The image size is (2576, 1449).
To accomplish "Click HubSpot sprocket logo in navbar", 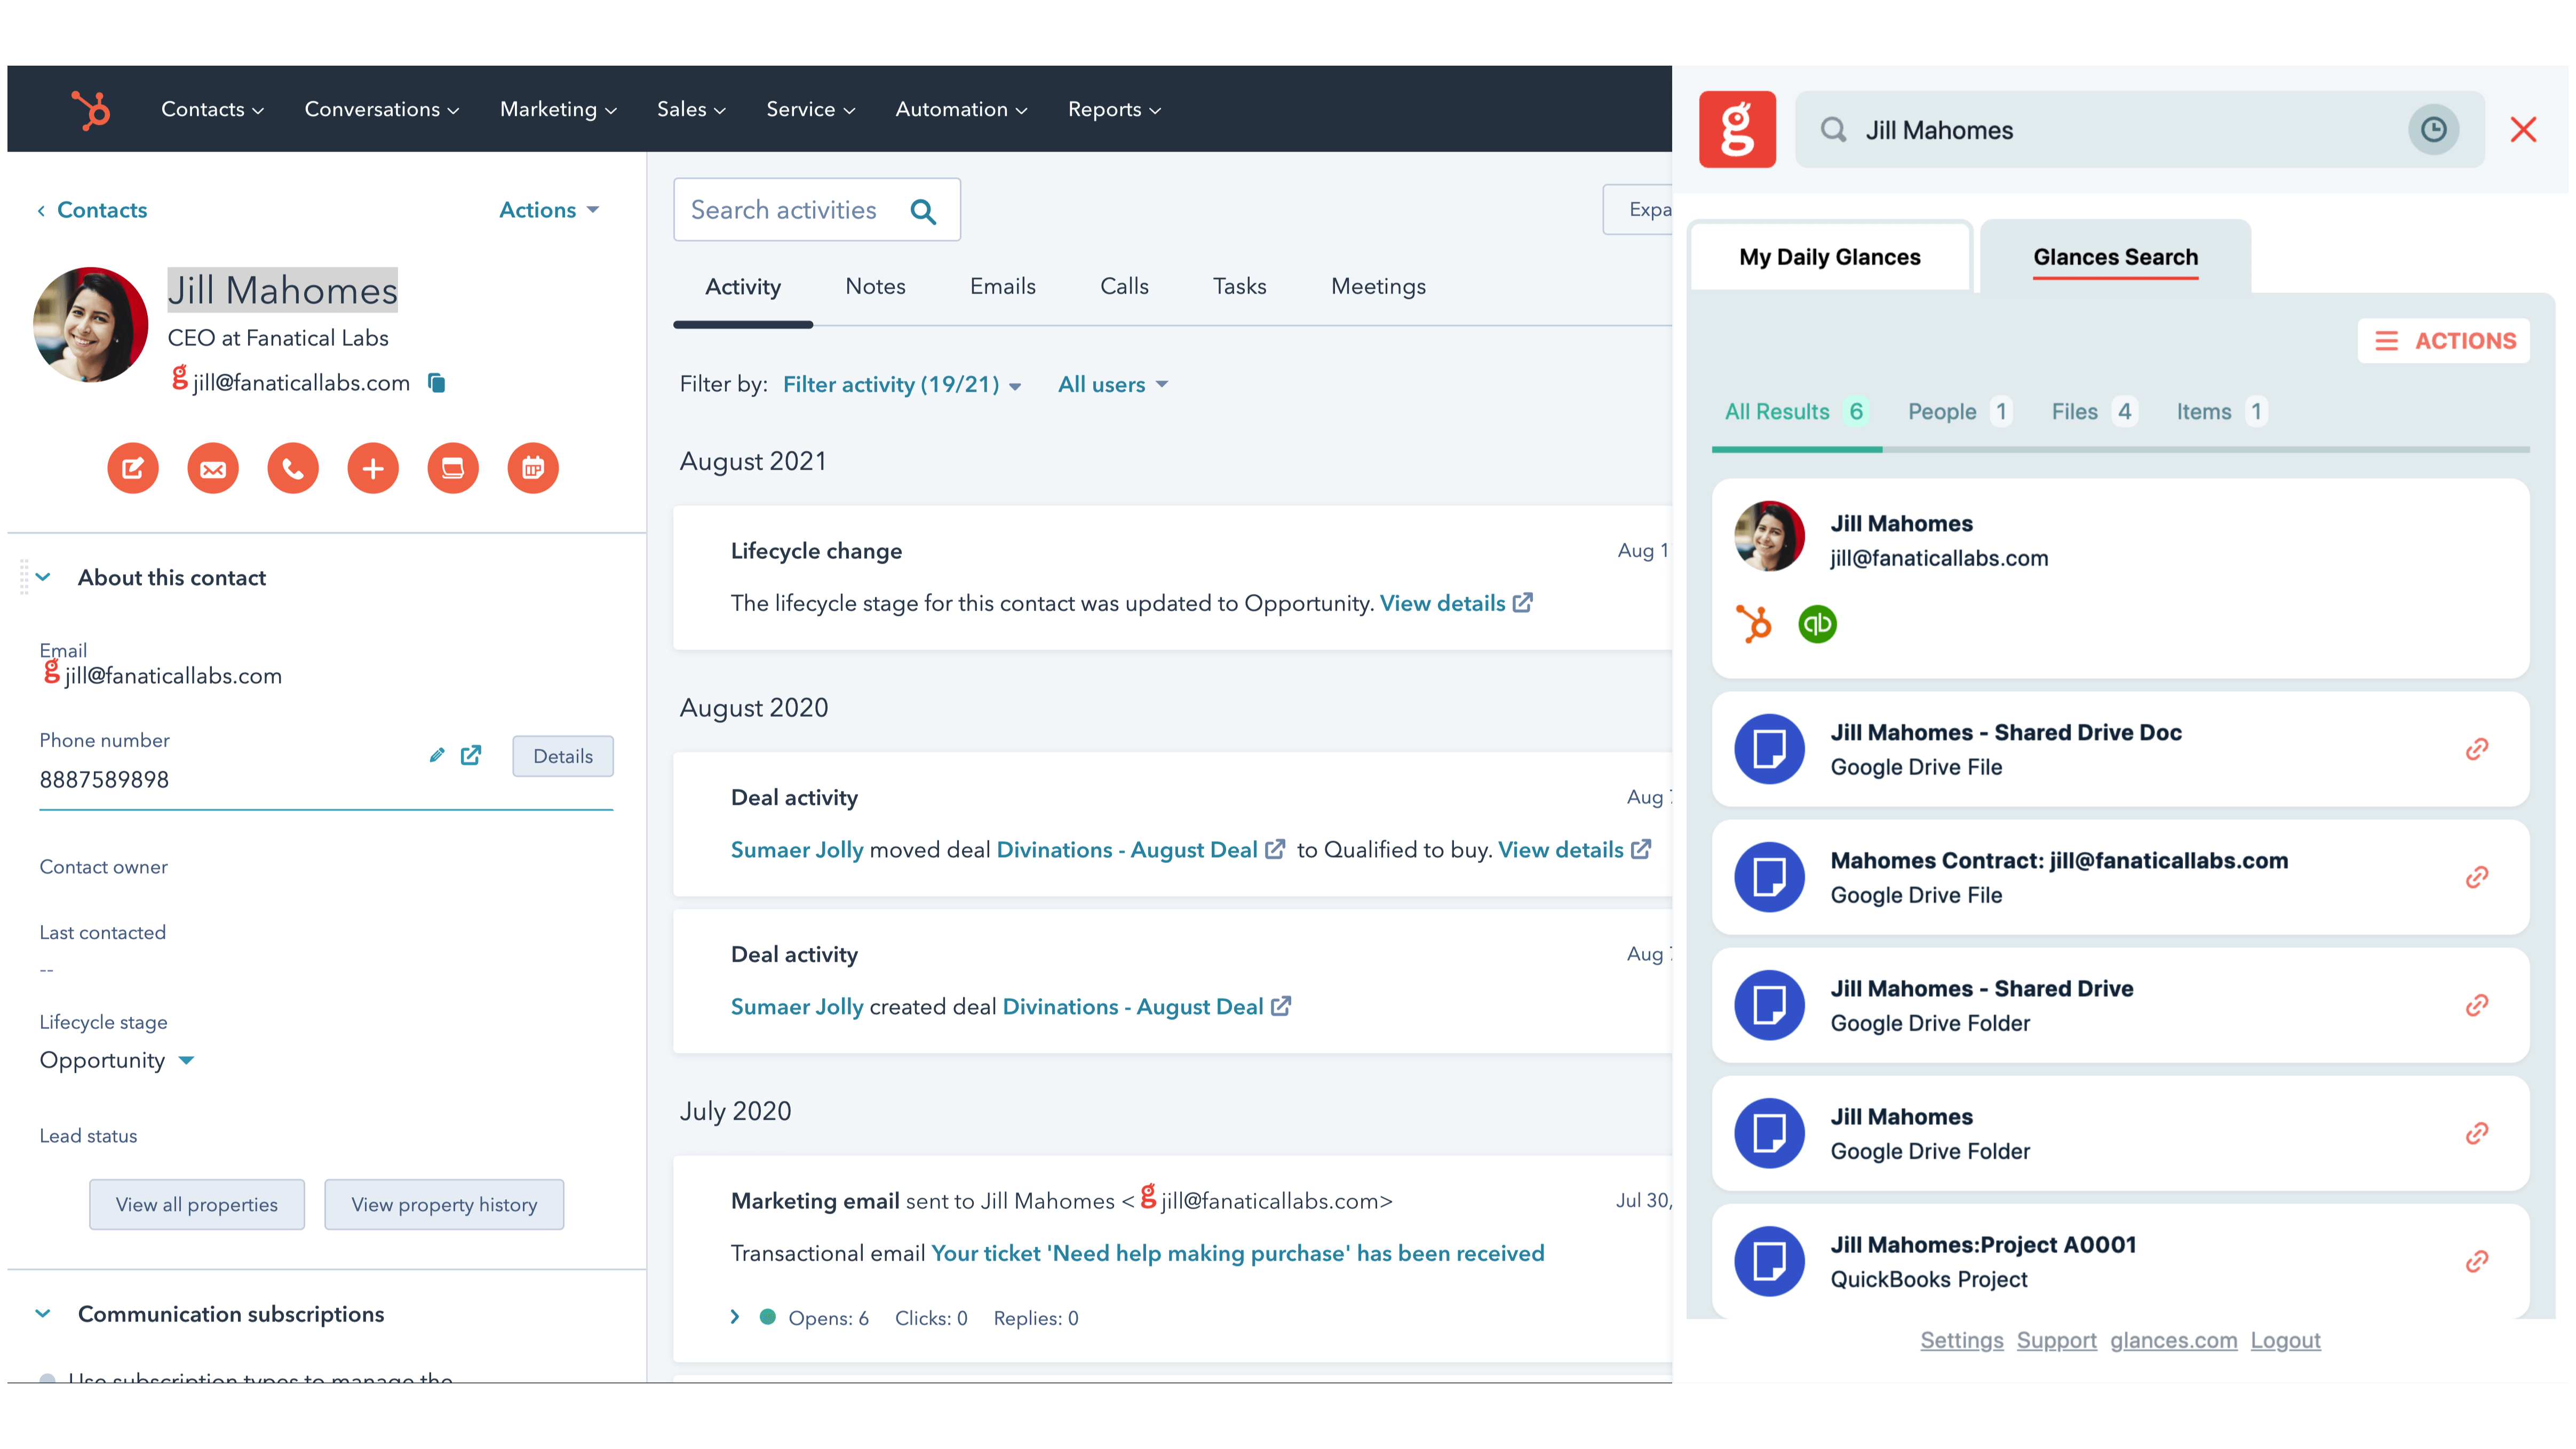I will (x=91, y=109).
